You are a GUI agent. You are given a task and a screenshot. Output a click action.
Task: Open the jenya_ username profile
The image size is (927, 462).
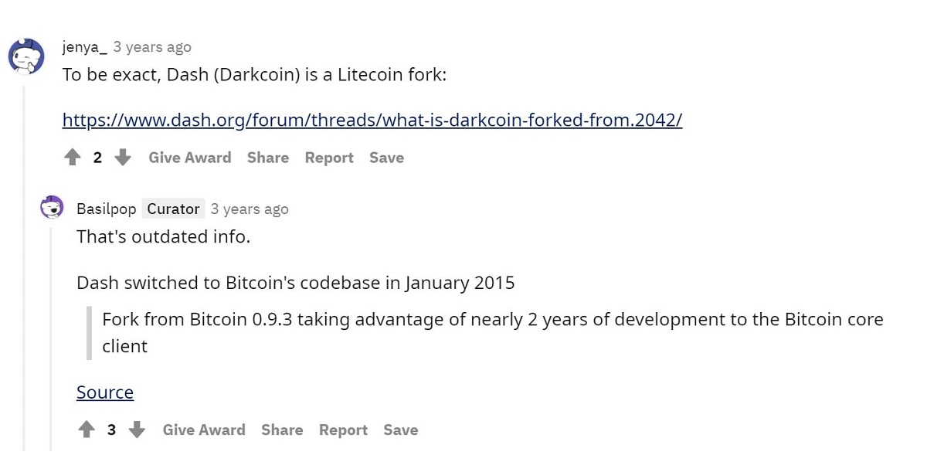click(x=85, y=47)
